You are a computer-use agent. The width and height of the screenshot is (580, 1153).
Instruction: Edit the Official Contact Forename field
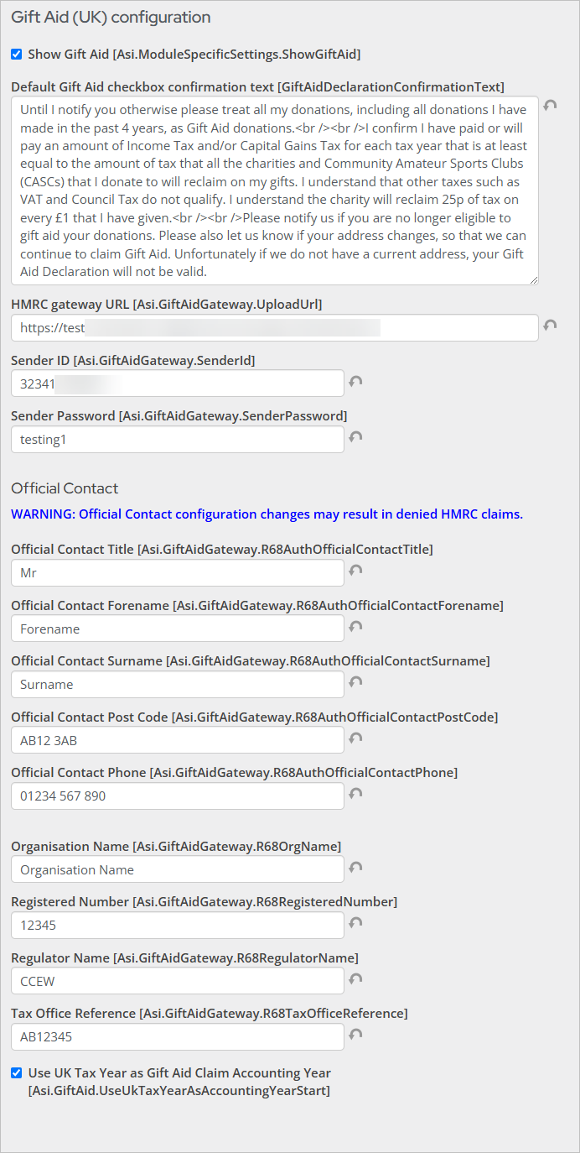click(178, 629)
